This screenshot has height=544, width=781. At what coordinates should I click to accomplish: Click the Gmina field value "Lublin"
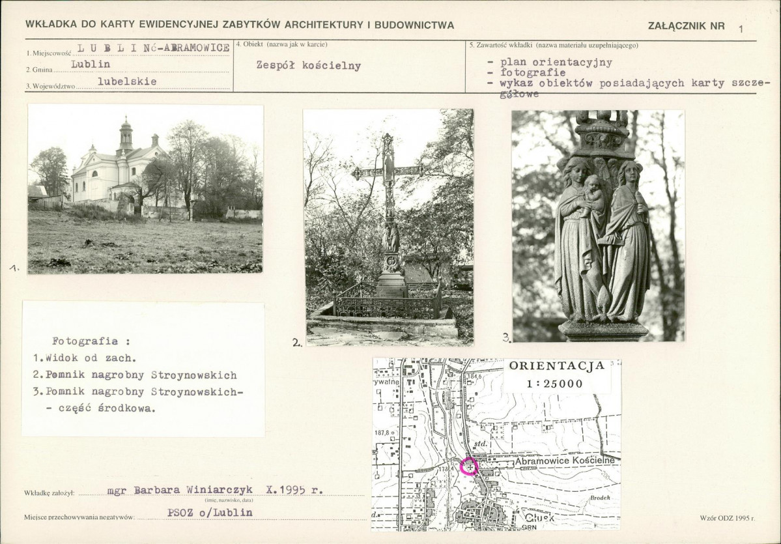[x=91, y=64]
